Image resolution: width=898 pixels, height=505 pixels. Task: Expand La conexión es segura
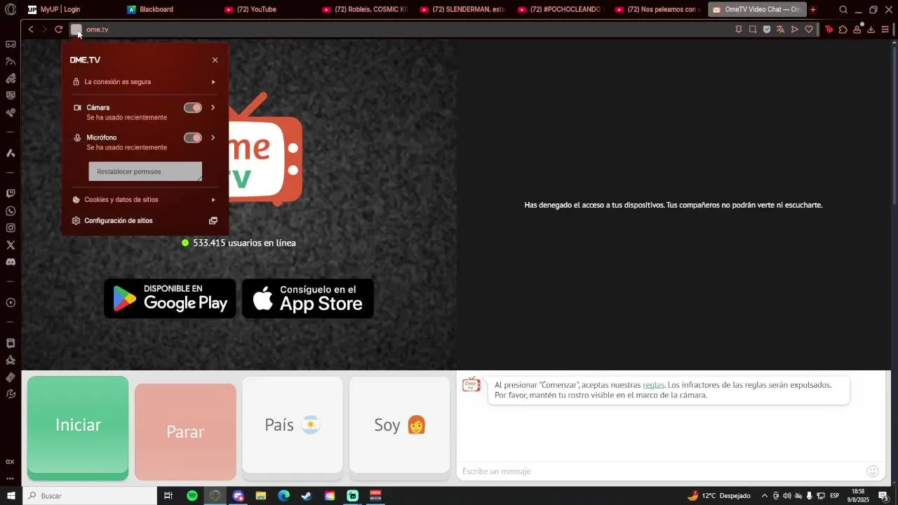pyautogui.click(x=145, y=82)
